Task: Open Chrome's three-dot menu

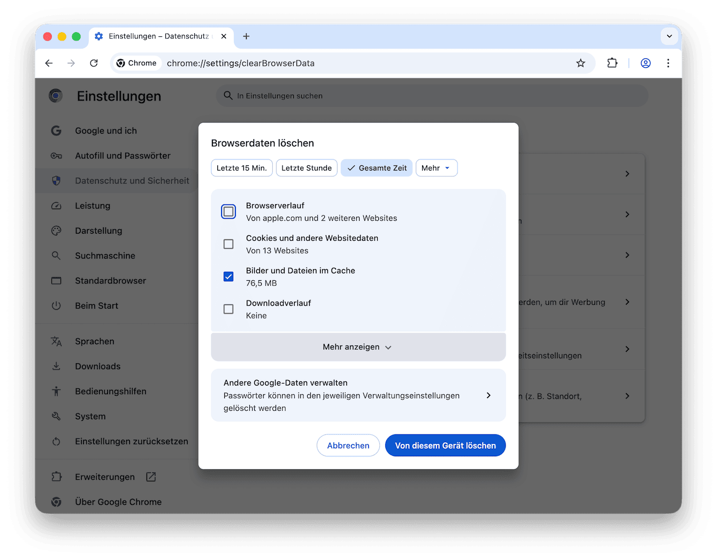Action: coord(668,63)
